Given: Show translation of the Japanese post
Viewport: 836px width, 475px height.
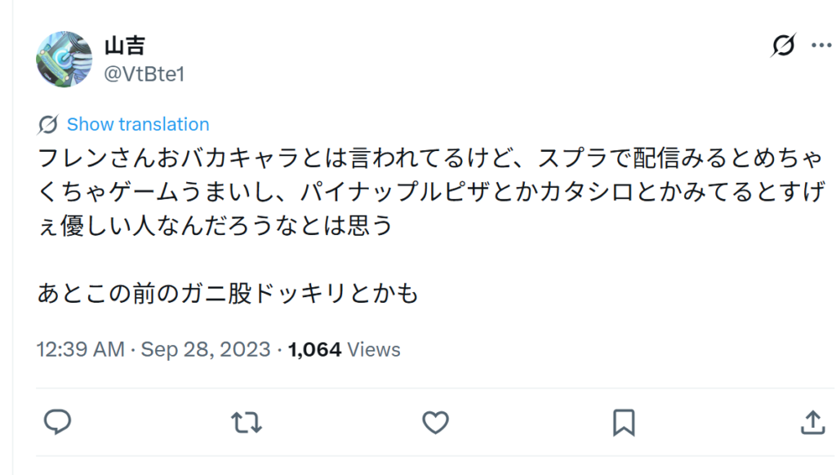Looking at the screenshot, I should coord(137,125).
